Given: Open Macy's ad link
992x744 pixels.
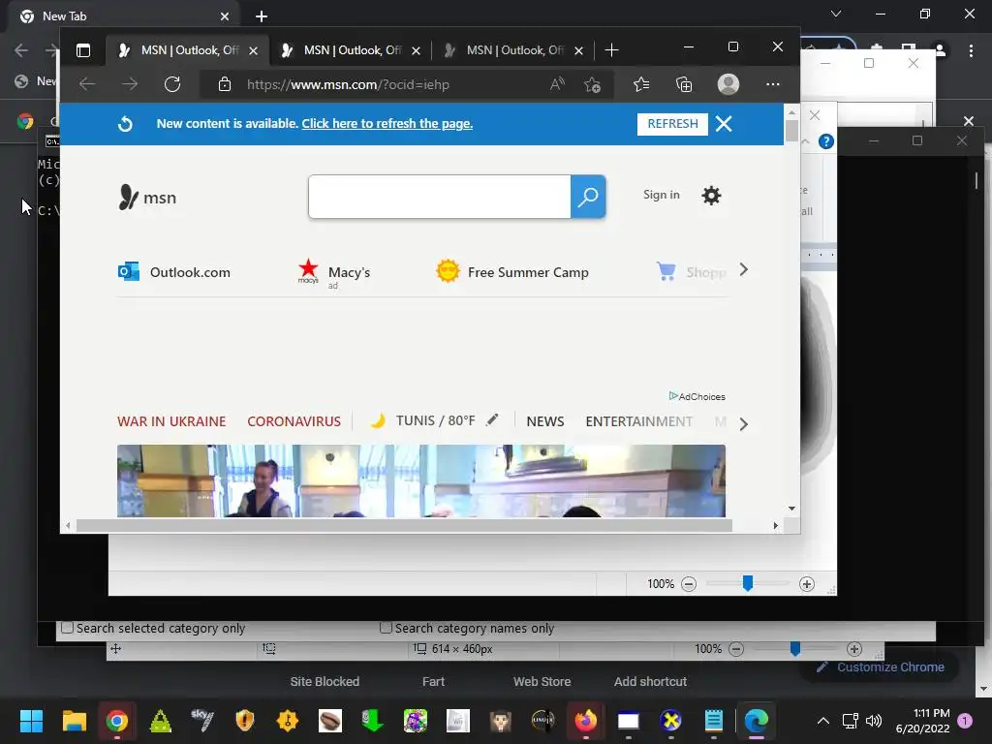Looking at the screenshot, I should [x=334, y=272].
